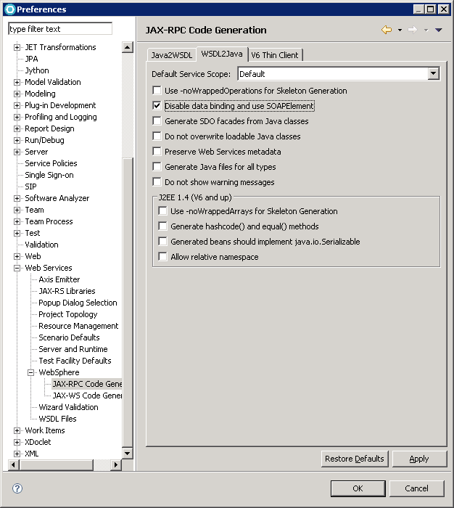Collapse the WebSphere node
The height and width of the screenshot is (508, 454).
30,372
